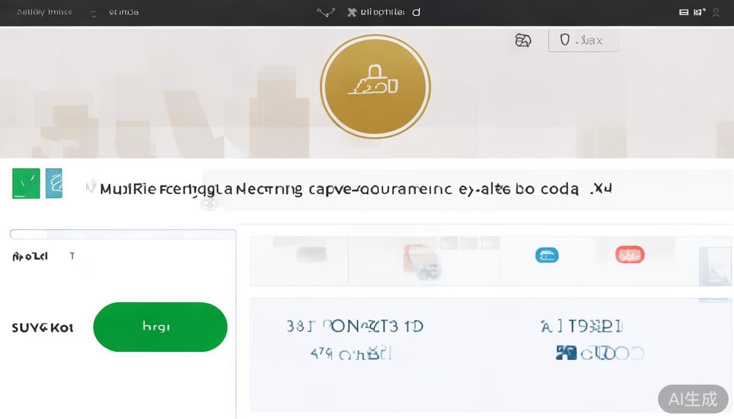This screenshot has width=734, height=419.
Task: Click the scribble icon left of the search box
Action: point(523,40)
